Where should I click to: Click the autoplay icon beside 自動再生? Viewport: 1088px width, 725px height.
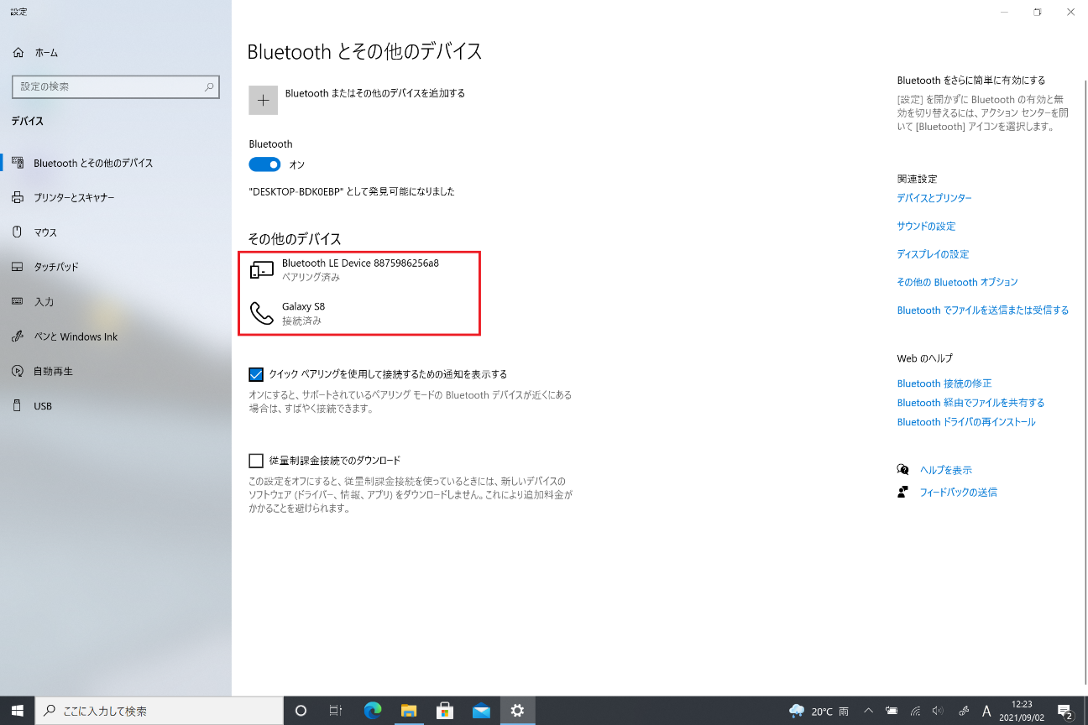click(18, 371)
